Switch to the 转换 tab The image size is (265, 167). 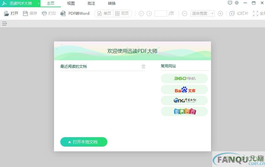coord(112,3)
